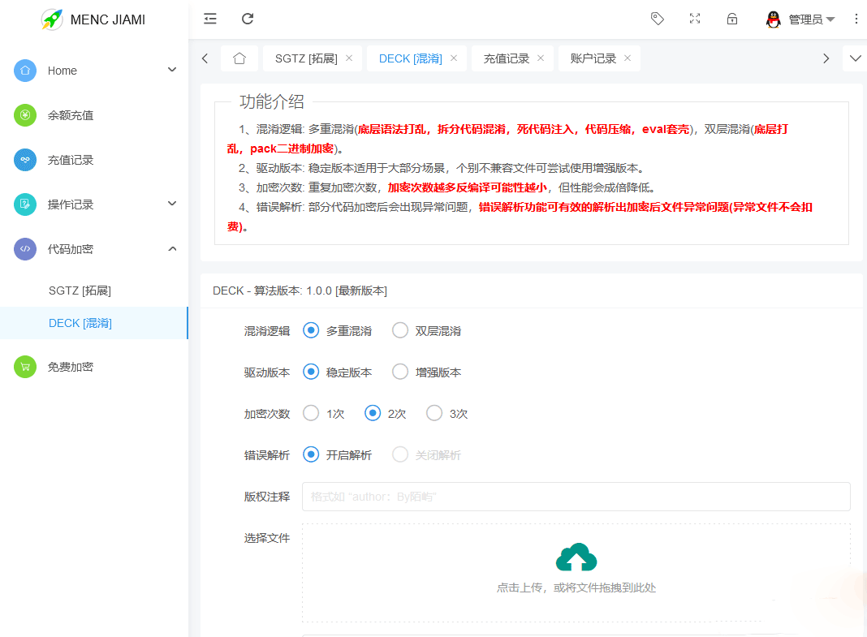This screenshot has width=867, height=637.
Task: Click the 点击上传 upload text
Action: (576, 588)
